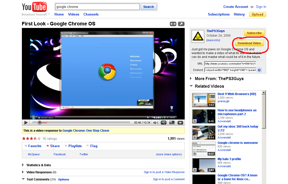Open 'Got my xbox 360 back today' title
288x184 pixels.
(238, 128)
